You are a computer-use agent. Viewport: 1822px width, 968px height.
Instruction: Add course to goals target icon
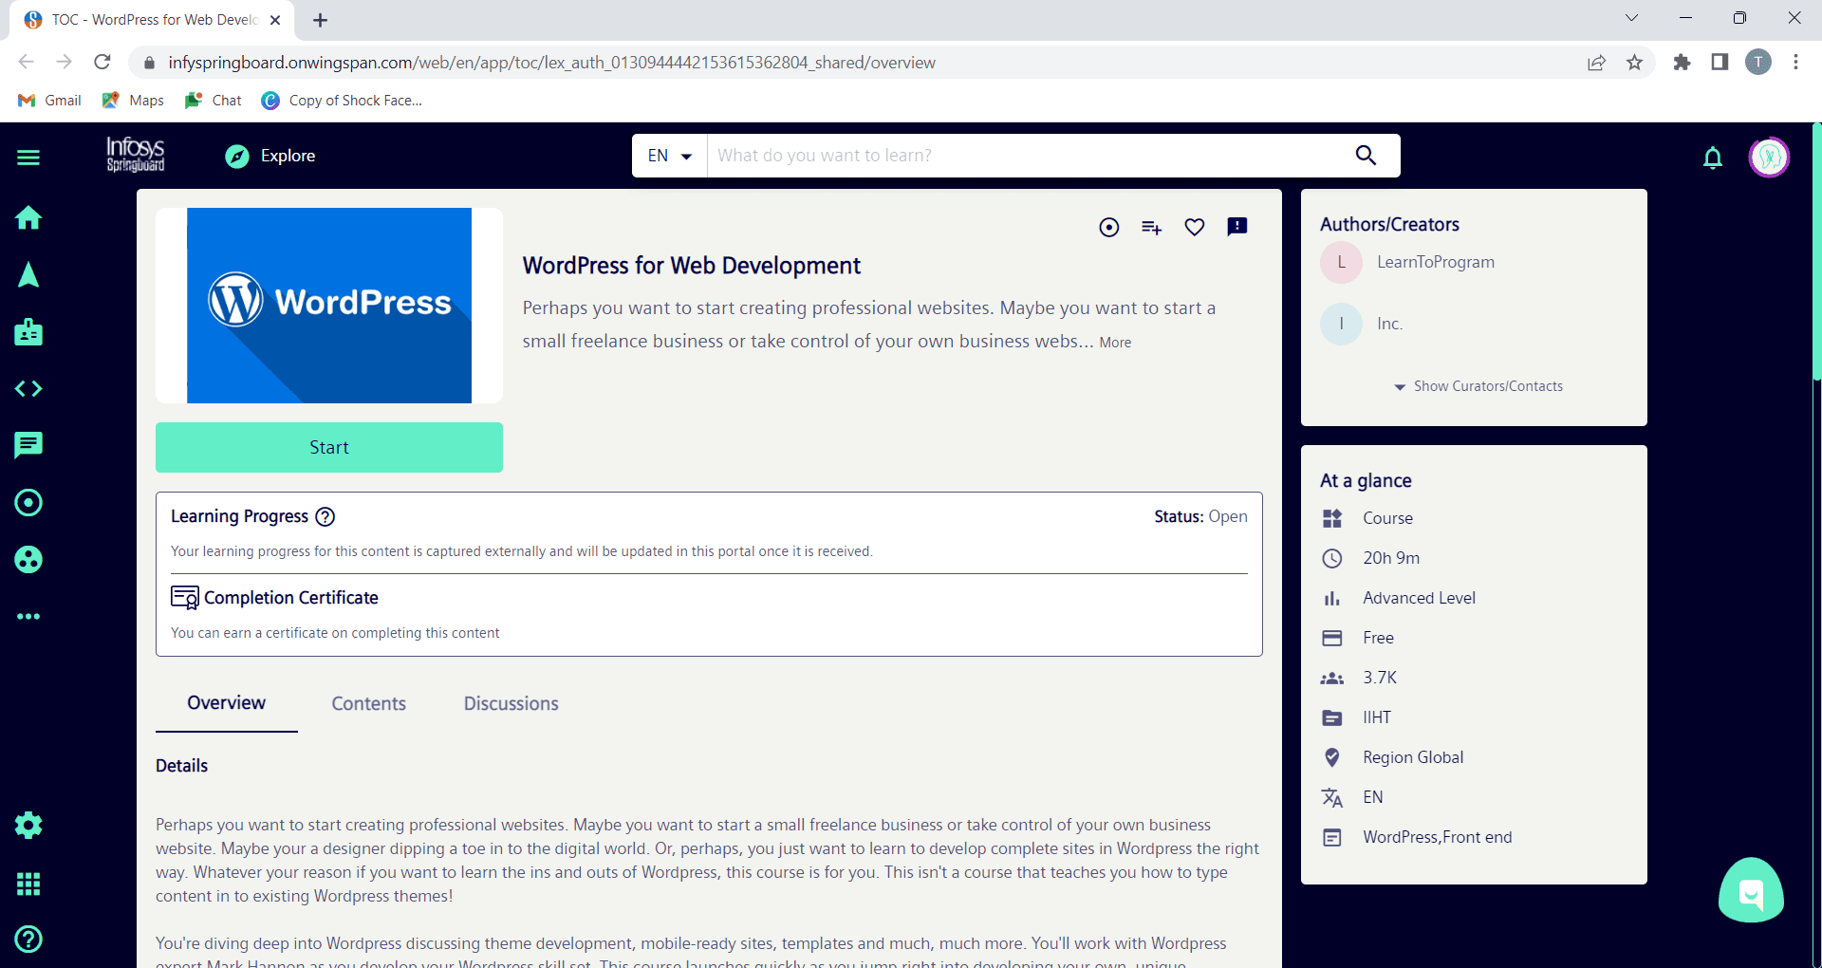point(1108,227)
